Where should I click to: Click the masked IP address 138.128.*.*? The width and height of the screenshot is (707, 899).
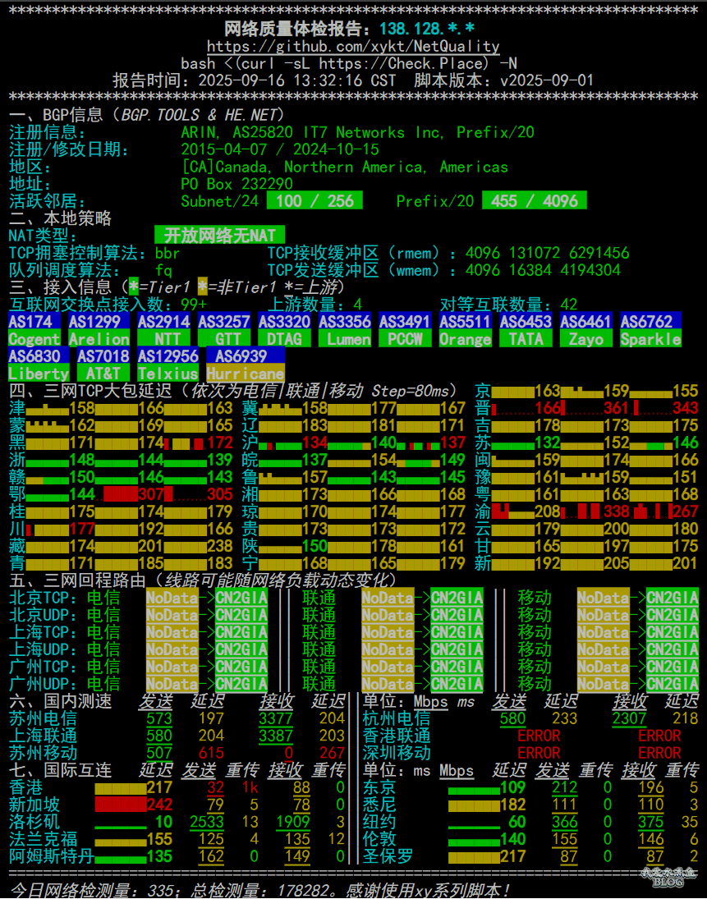point(427,29)
